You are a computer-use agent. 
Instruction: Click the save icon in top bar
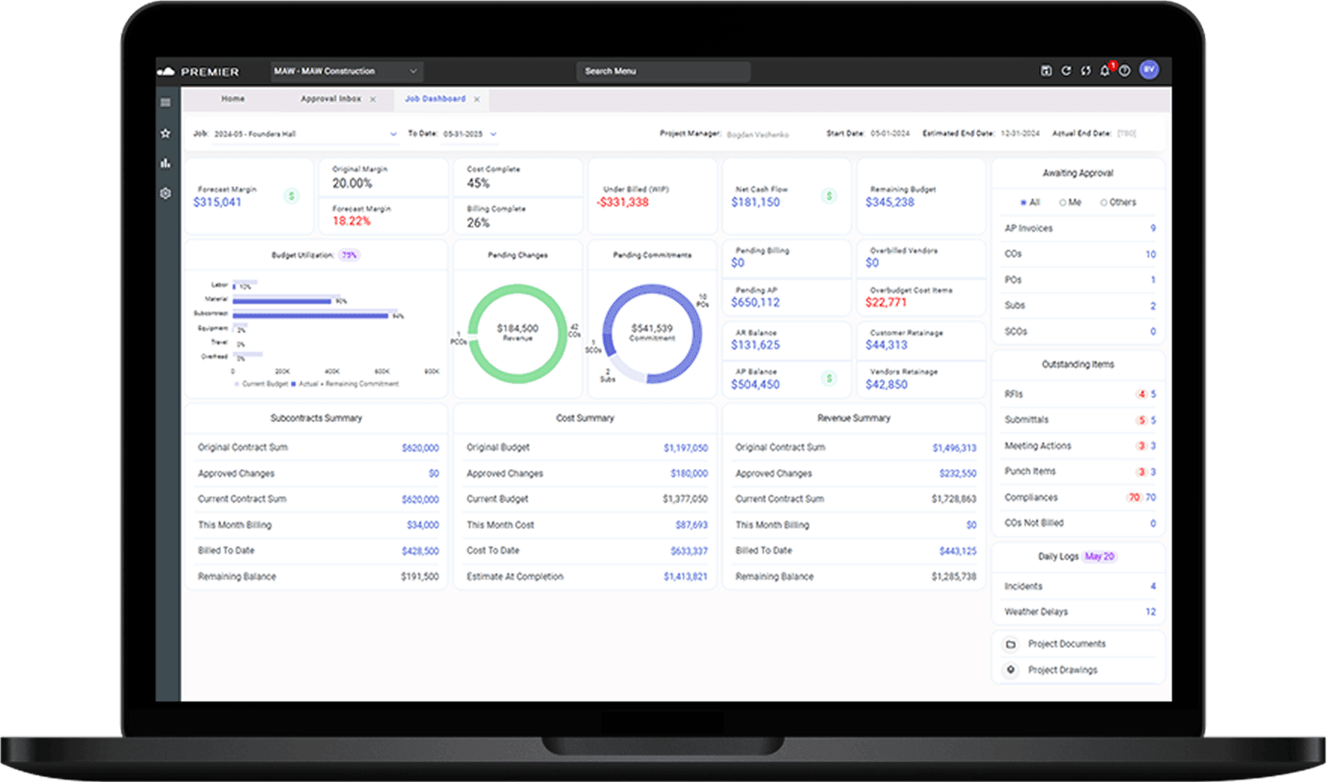(1045, 71)
